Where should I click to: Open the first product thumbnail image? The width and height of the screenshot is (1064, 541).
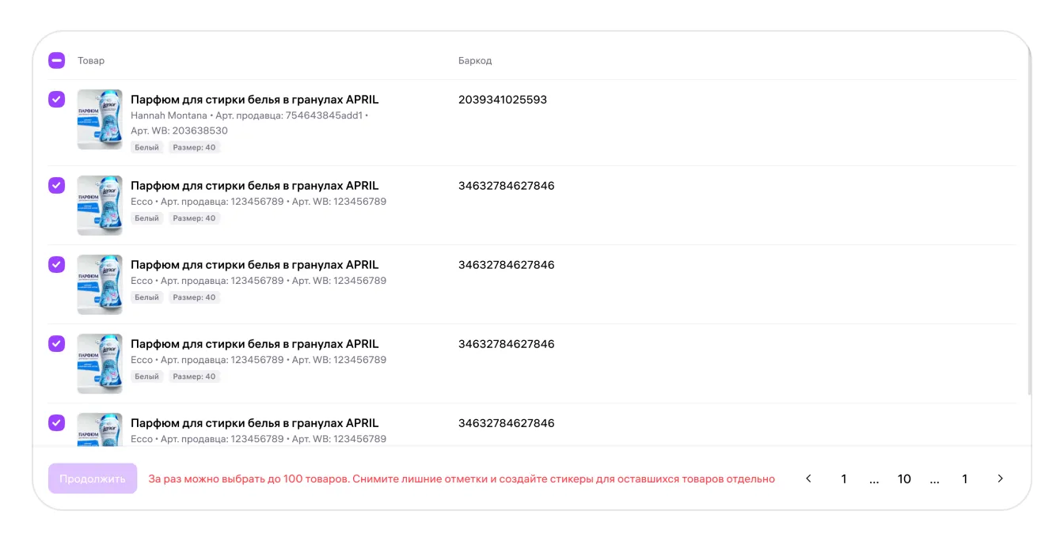pos(100,119)
